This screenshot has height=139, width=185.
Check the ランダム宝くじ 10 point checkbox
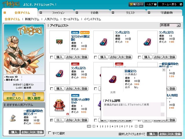pos(96,57)
